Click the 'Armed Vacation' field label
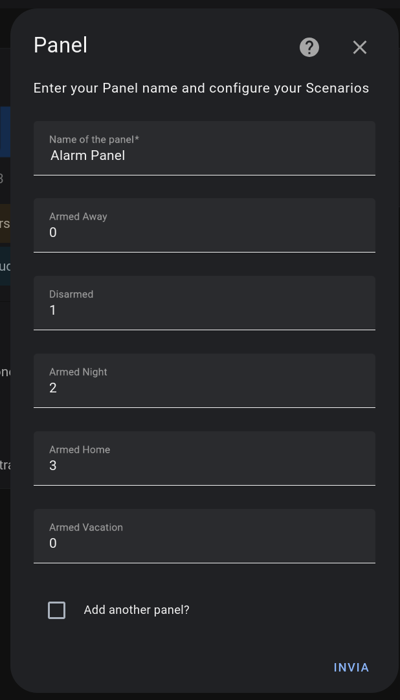 pos(86,527)
